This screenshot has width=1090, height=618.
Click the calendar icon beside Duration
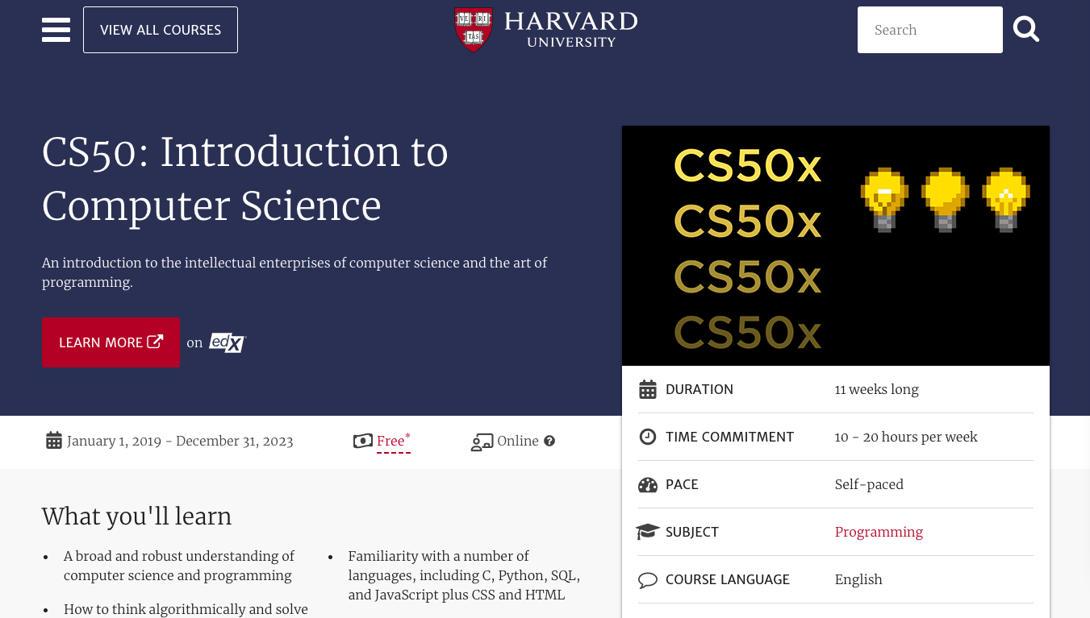[x=648, y=389]
